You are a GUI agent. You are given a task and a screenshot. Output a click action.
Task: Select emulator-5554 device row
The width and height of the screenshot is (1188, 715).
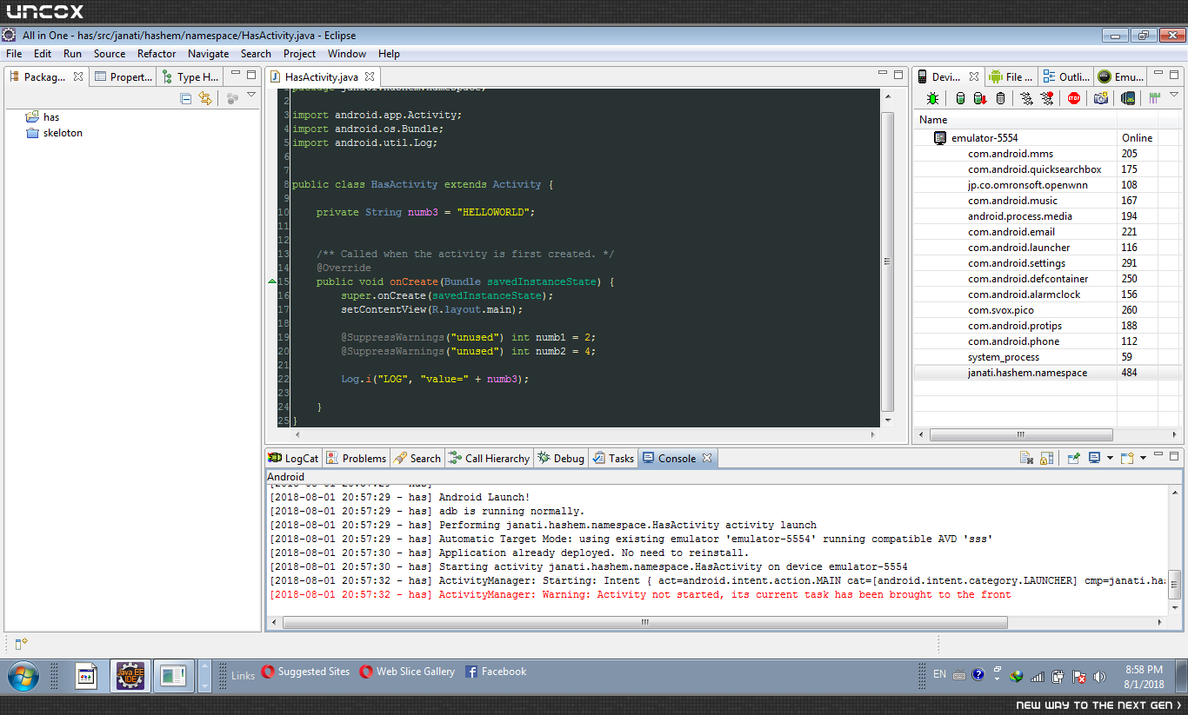click(1046, 137)
